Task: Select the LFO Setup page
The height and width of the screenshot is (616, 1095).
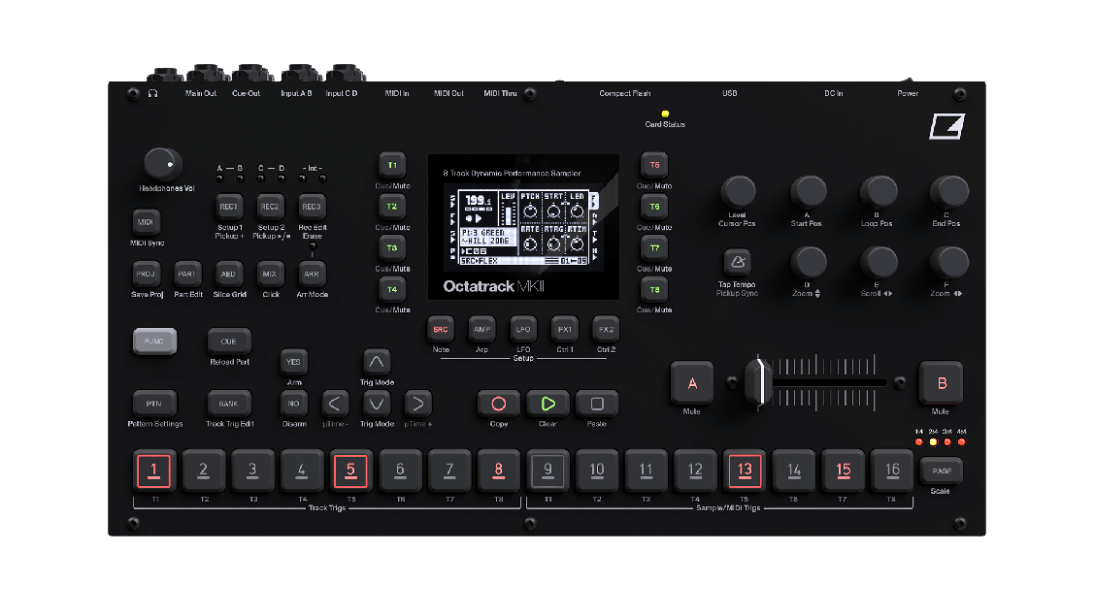Action: pos(523,329)
